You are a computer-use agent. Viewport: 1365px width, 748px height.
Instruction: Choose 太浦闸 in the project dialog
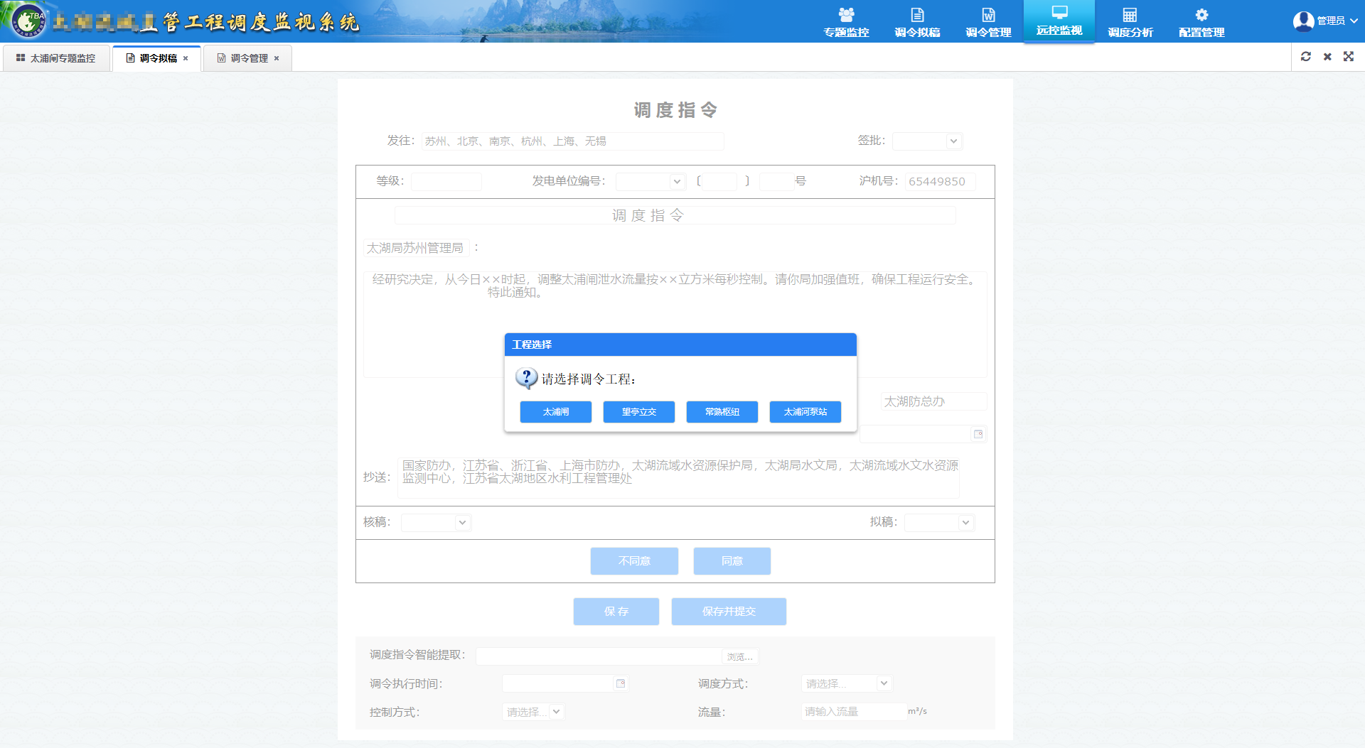(555, 412)
